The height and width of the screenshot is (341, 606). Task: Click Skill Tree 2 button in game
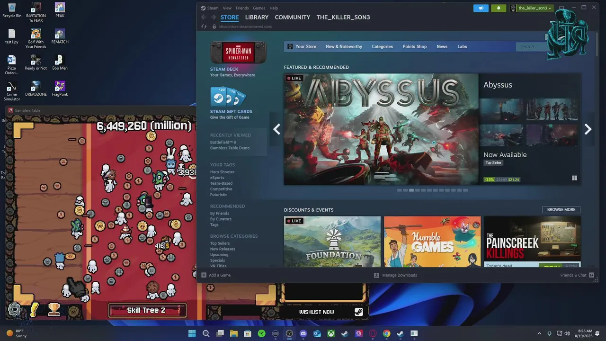point(147,310)
